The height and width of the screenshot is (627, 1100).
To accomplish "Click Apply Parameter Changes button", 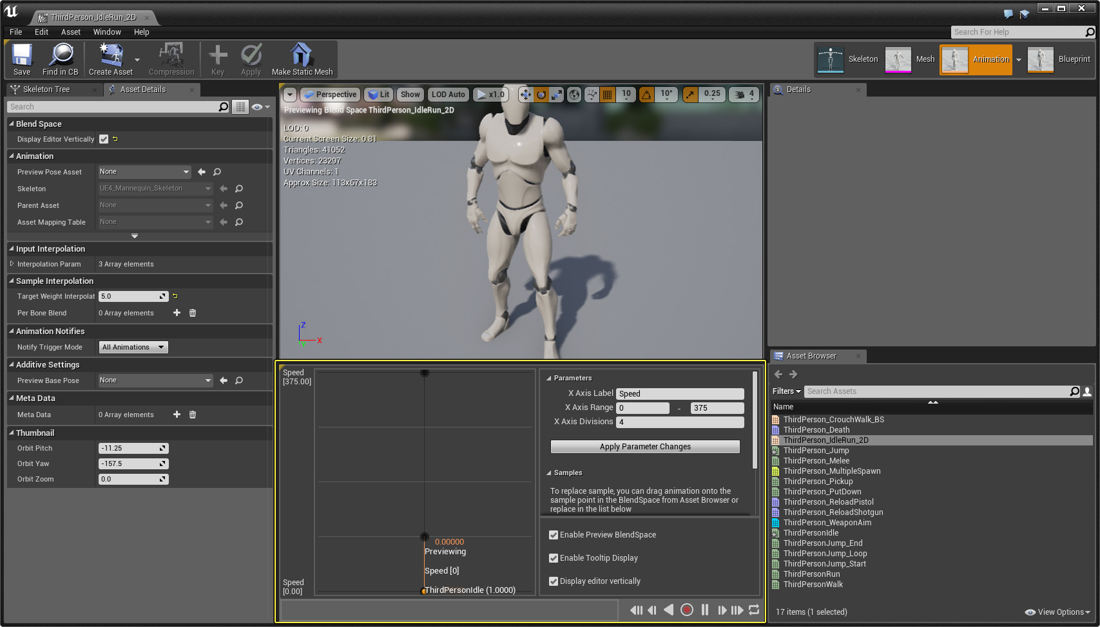I will tap(645, 447).
